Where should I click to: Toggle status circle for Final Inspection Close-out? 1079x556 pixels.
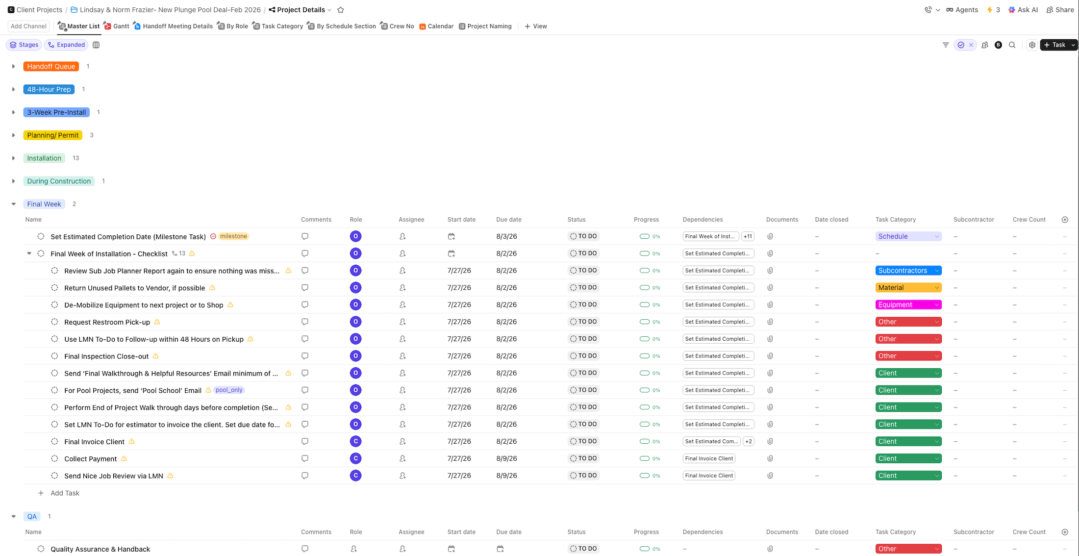click(x=55, y=356)
